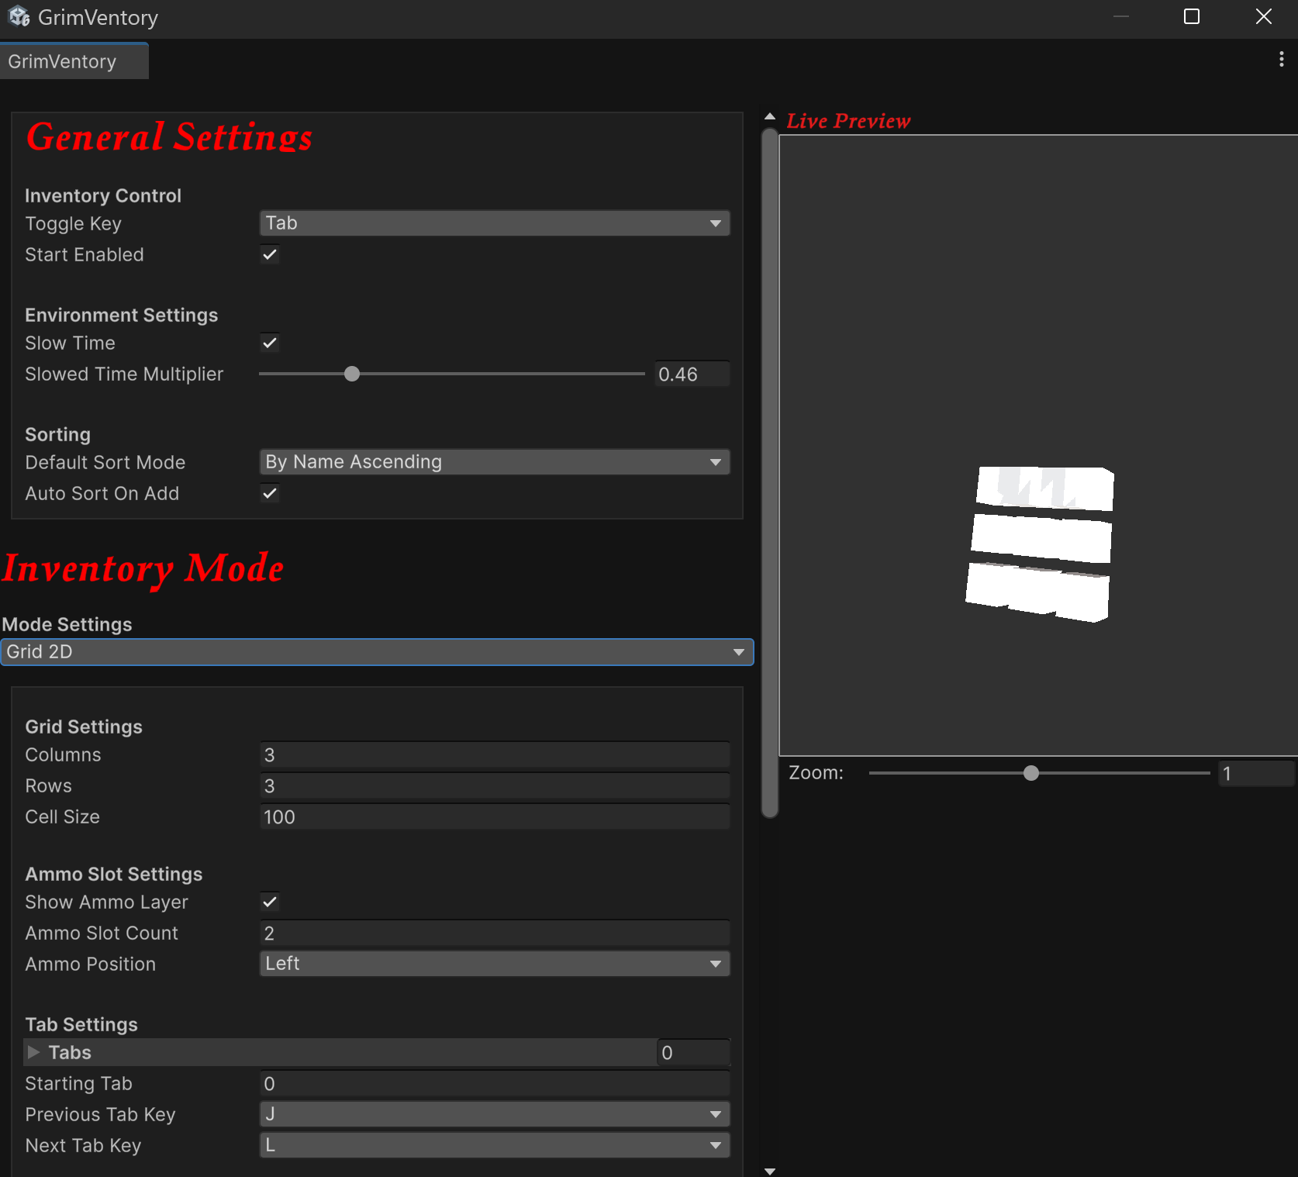
Task: Switch to the GrimVentory tab
Action: pos(74,61)
